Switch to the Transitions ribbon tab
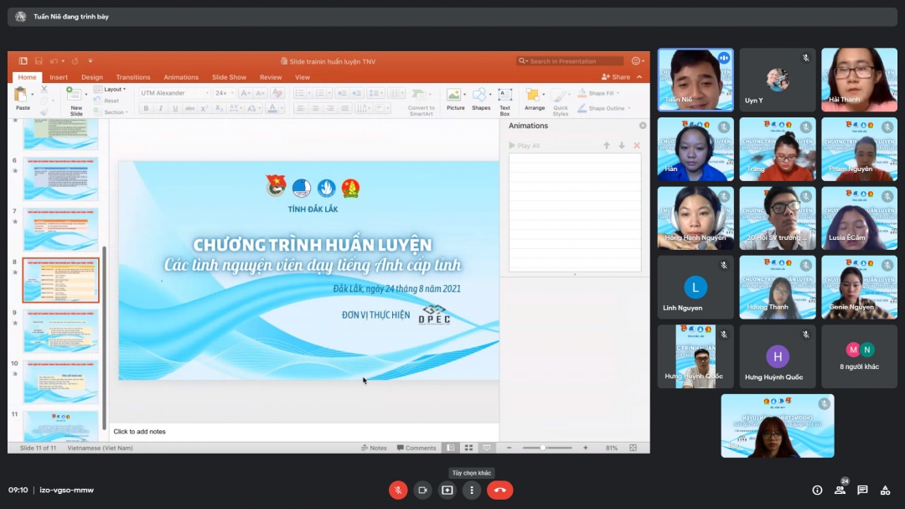Viewport: 905px width, 509px height. (x=133, y=77)
